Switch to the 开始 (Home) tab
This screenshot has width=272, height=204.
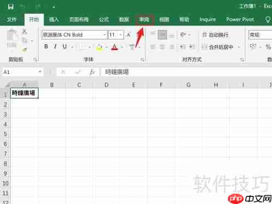point(34,20)
